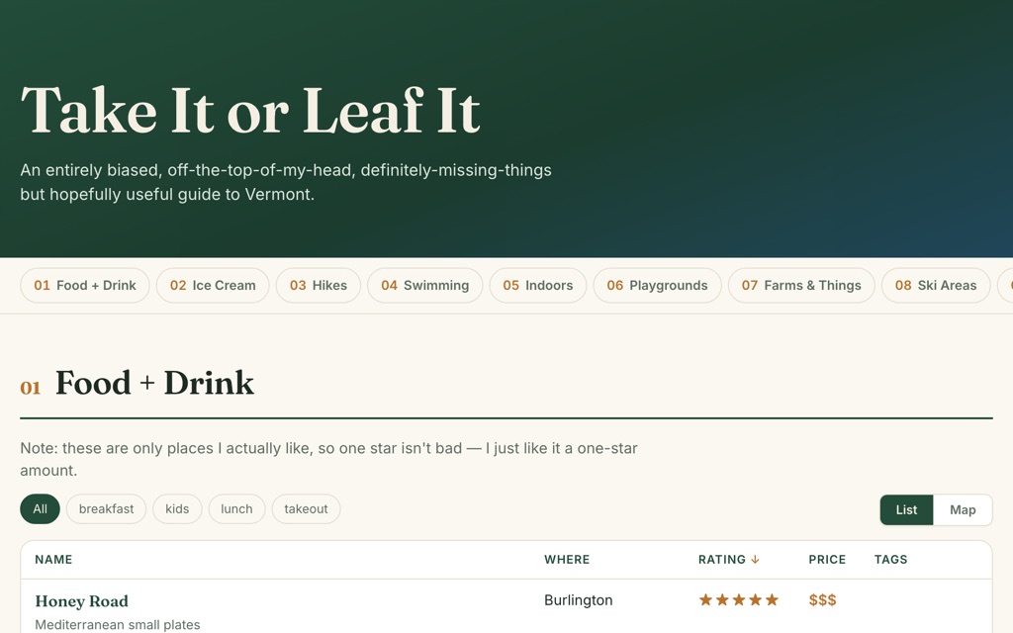Select the lunch filter chip
Viewport: 1013px width, 633px height.
tap(236, 509)
